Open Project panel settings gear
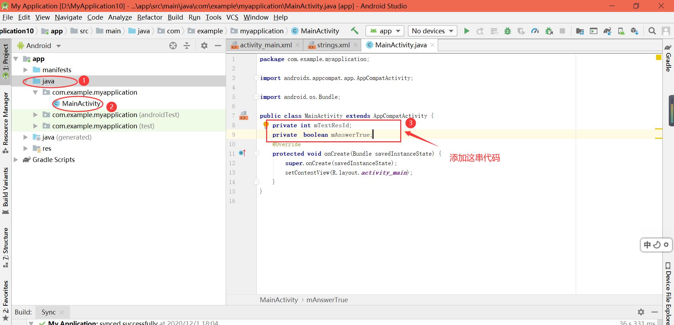Image resolution: width=674 pixels, height=325 pixels. (204, 46)
